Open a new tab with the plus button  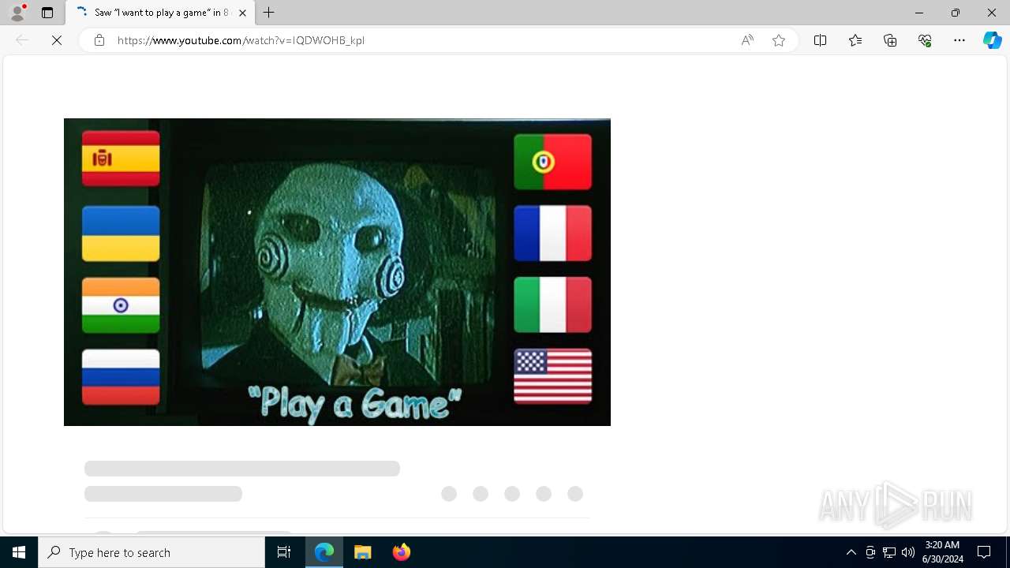pos(269,13)
